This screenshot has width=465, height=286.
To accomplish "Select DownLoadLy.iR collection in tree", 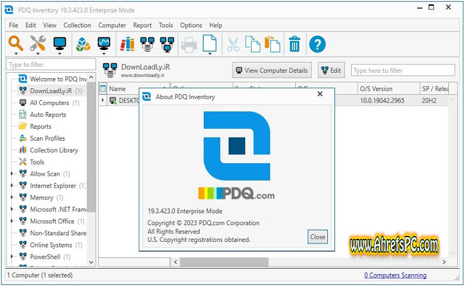I will tap(51, 91).
